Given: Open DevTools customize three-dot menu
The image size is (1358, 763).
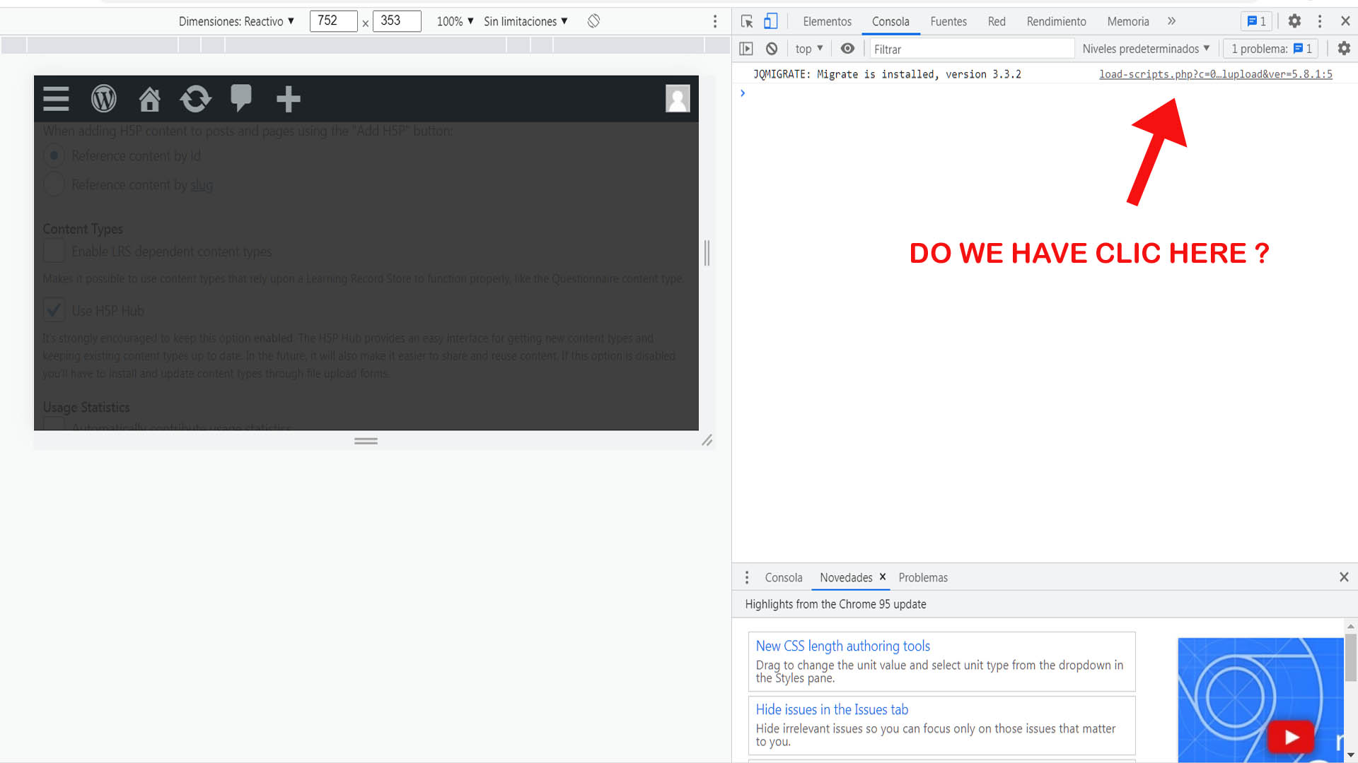Looking at the screenshot, I should 1320,21.
